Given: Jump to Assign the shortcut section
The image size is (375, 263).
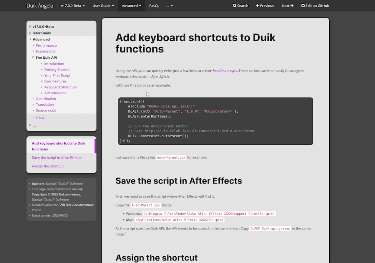Looking at the screenshot, I should pos(48,166).
